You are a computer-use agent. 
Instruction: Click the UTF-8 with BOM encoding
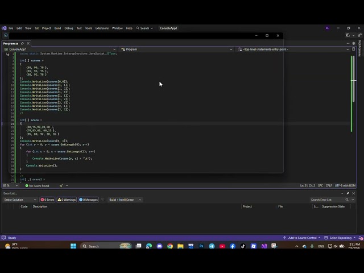345,185
